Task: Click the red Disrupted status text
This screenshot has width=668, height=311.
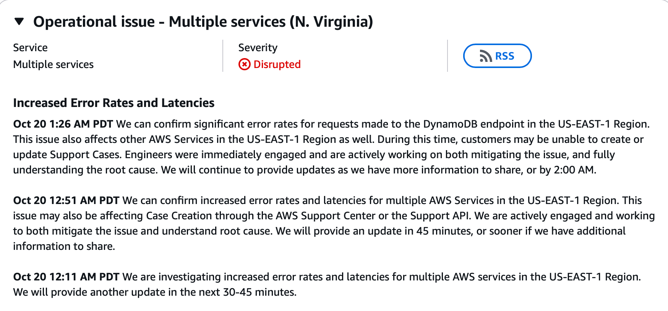Action: click(277, 64)
